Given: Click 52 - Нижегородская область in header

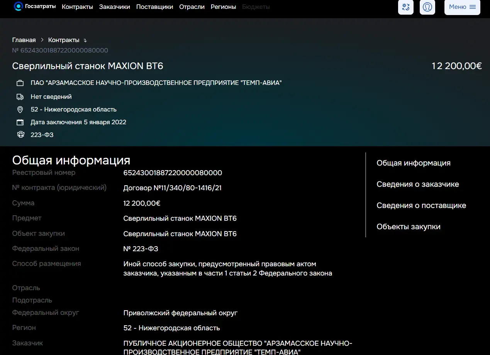Looking at the screenshot, I should pyautogui.click(x=73, y=110).
